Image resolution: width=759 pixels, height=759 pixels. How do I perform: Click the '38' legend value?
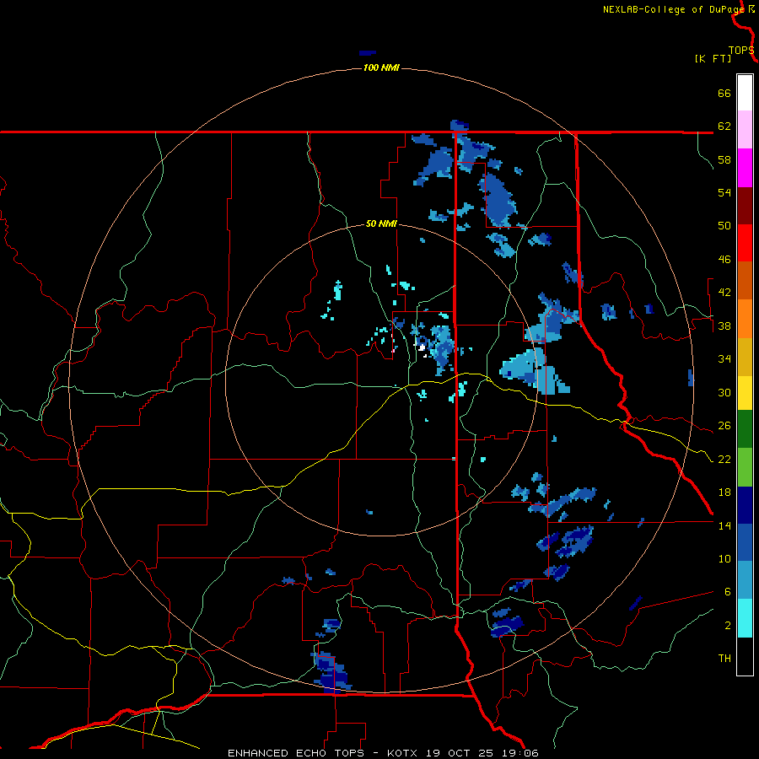tap(724, 326)
